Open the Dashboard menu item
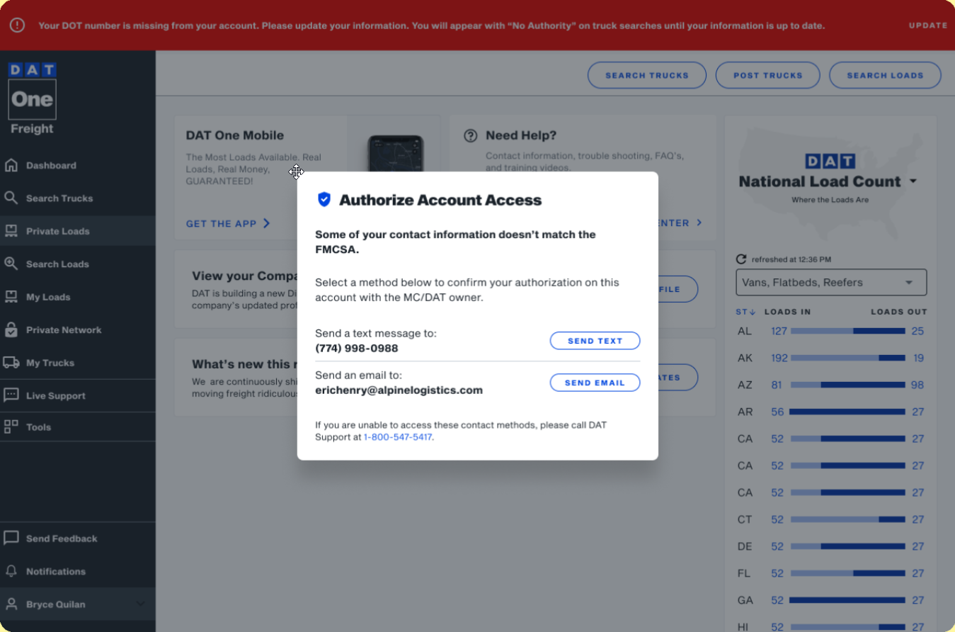Screen dimensions: 955x632 (x=78, y=165)
